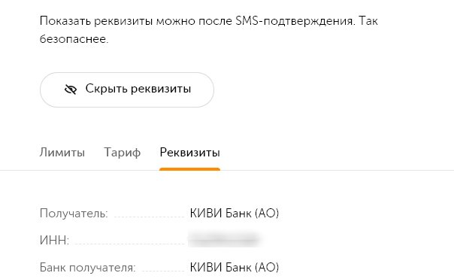
Task: Open the Тариф tab
Action: tap(123, 153)
